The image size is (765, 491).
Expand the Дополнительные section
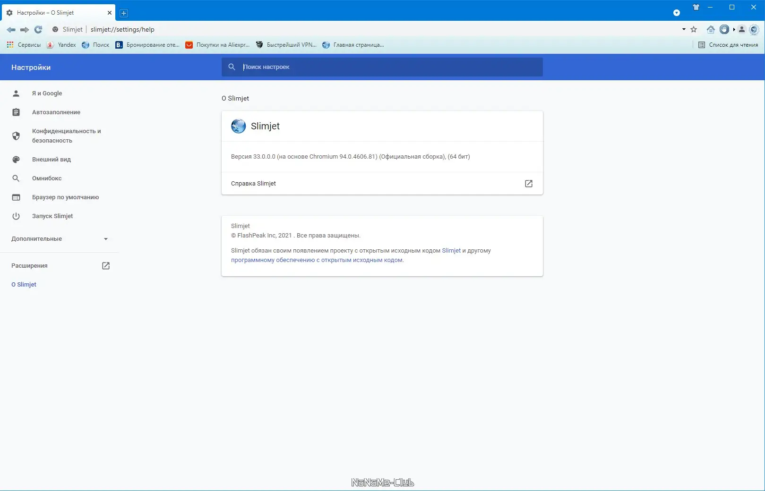60,239
